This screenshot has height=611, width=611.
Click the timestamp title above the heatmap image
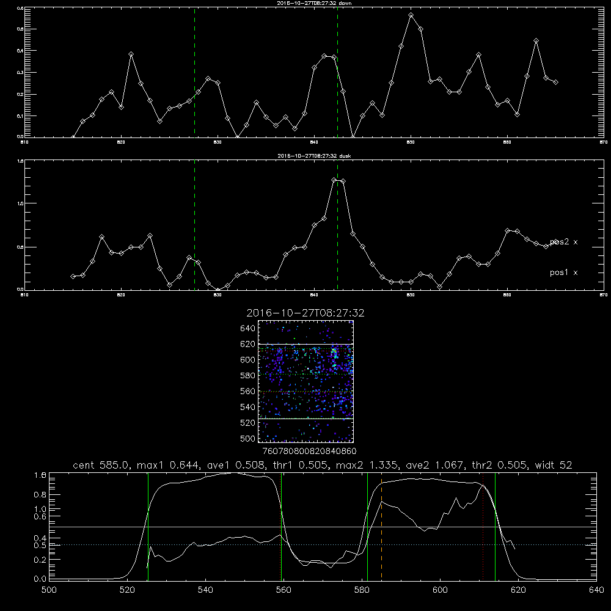[305, 313]
